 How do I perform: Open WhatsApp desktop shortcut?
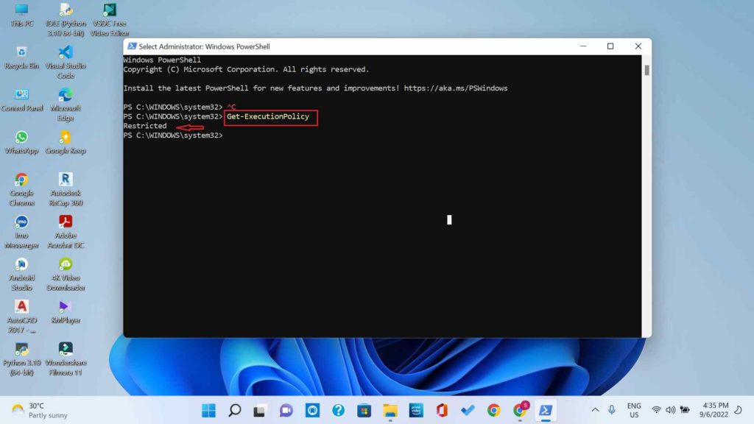(21, 142)
